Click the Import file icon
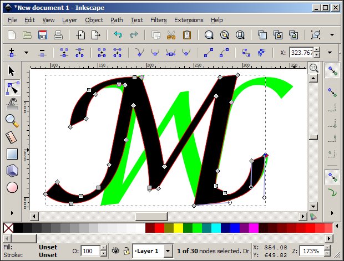The image size is (344, 261). point(80,35)
